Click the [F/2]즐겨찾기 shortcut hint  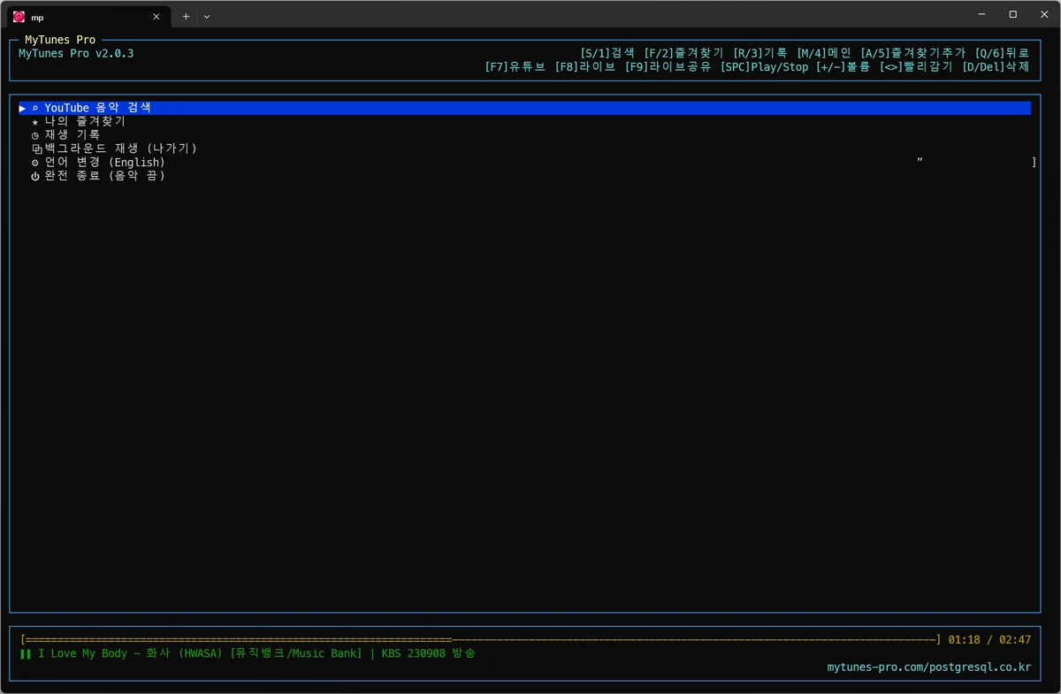683,53
